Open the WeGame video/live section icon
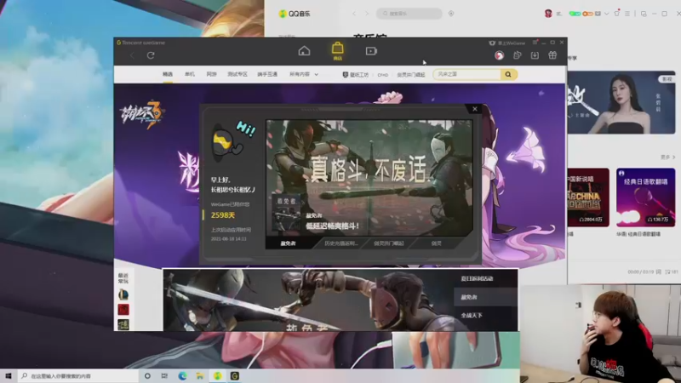This screenshot has width=681, height=383. pyautogui.click(x=371, y=51)
